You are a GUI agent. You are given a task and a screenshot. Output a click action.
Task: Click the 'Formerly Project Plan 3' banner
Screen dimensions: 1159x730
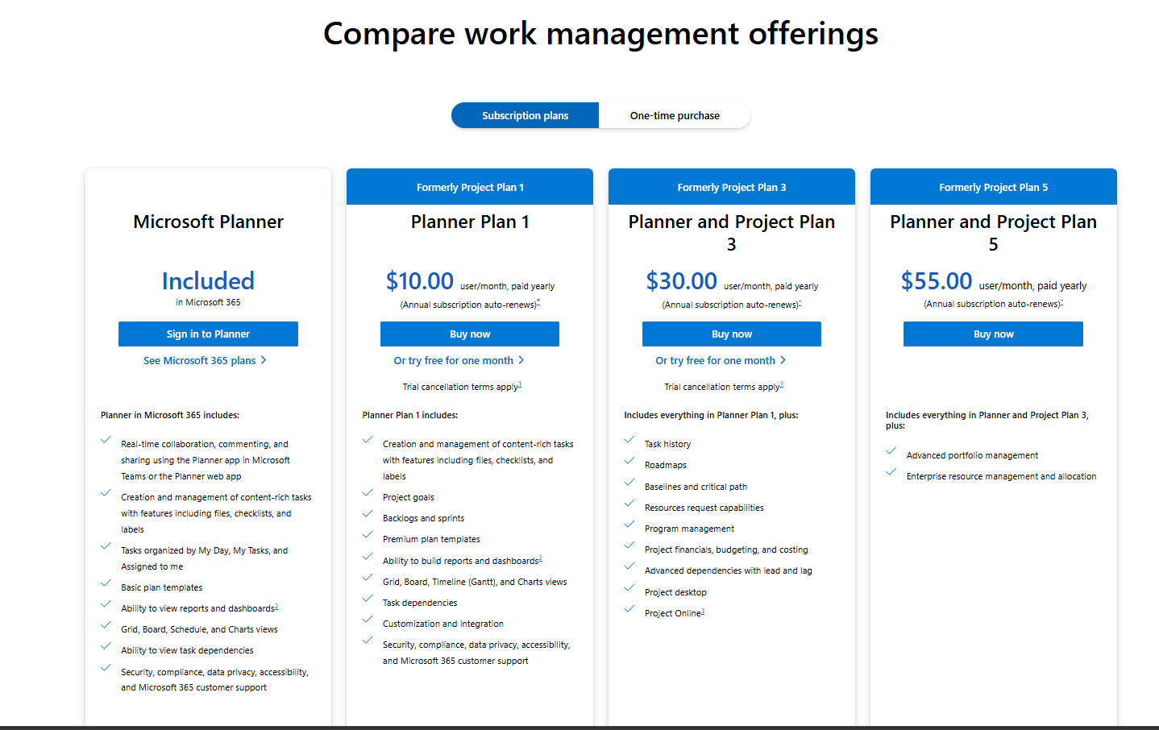[x=732, y=187]
